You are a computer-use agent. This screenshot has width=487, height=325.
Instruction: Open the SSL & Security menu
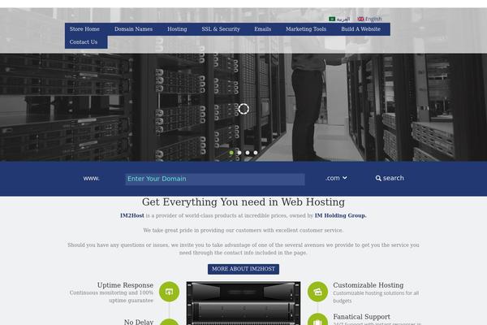[221, 29]
